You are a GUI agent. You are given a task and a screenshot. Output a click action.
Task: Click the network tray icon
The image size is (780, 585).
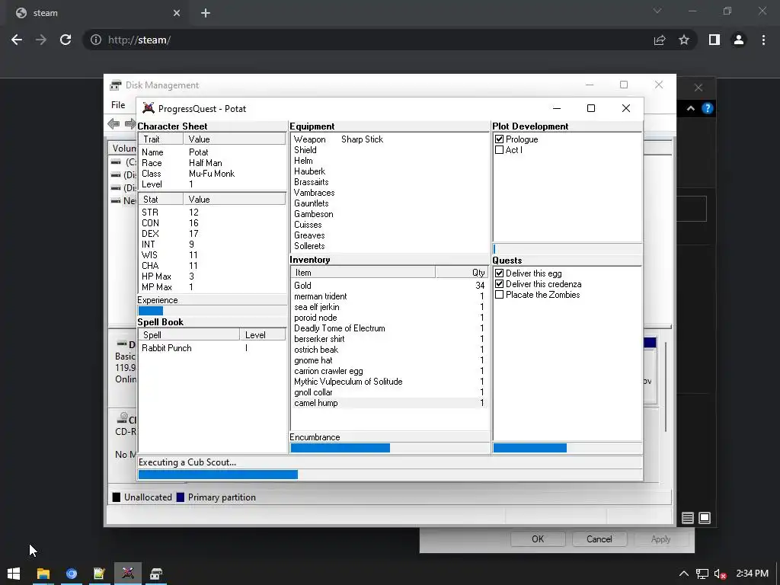tap(702, 574)
